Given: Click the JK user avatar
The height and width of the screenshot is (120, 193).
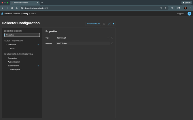Looking at the screenshot, I should (189, 14).
